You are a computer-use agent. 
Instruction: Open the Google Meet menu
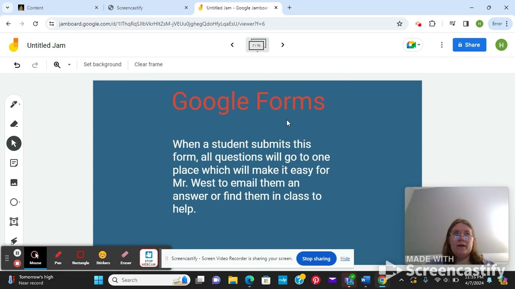tap(412, 45)
